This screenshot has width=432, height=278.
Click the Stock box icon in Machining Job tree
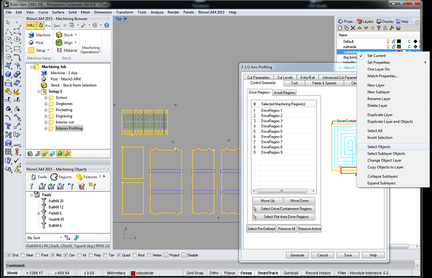44,85
